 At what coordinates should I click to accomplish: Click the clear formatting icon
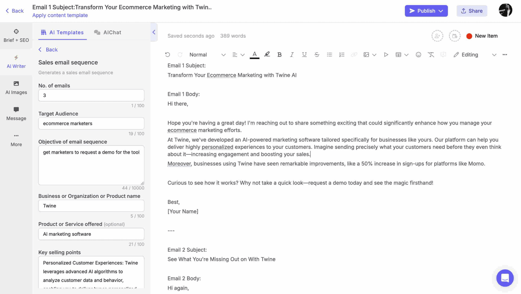(431, 54)
